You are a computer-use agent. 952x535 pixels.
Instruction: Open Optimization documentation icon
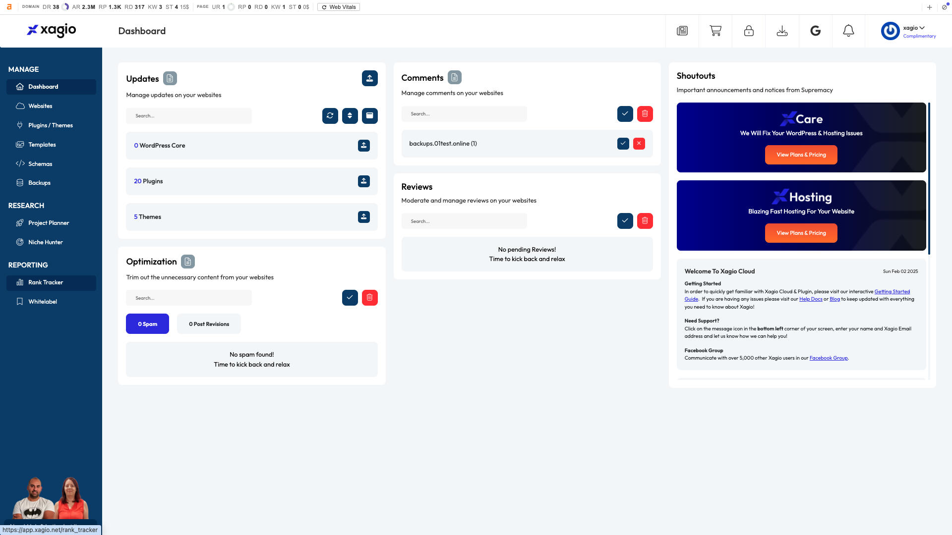pyautogui.click(x=187, y=261)
